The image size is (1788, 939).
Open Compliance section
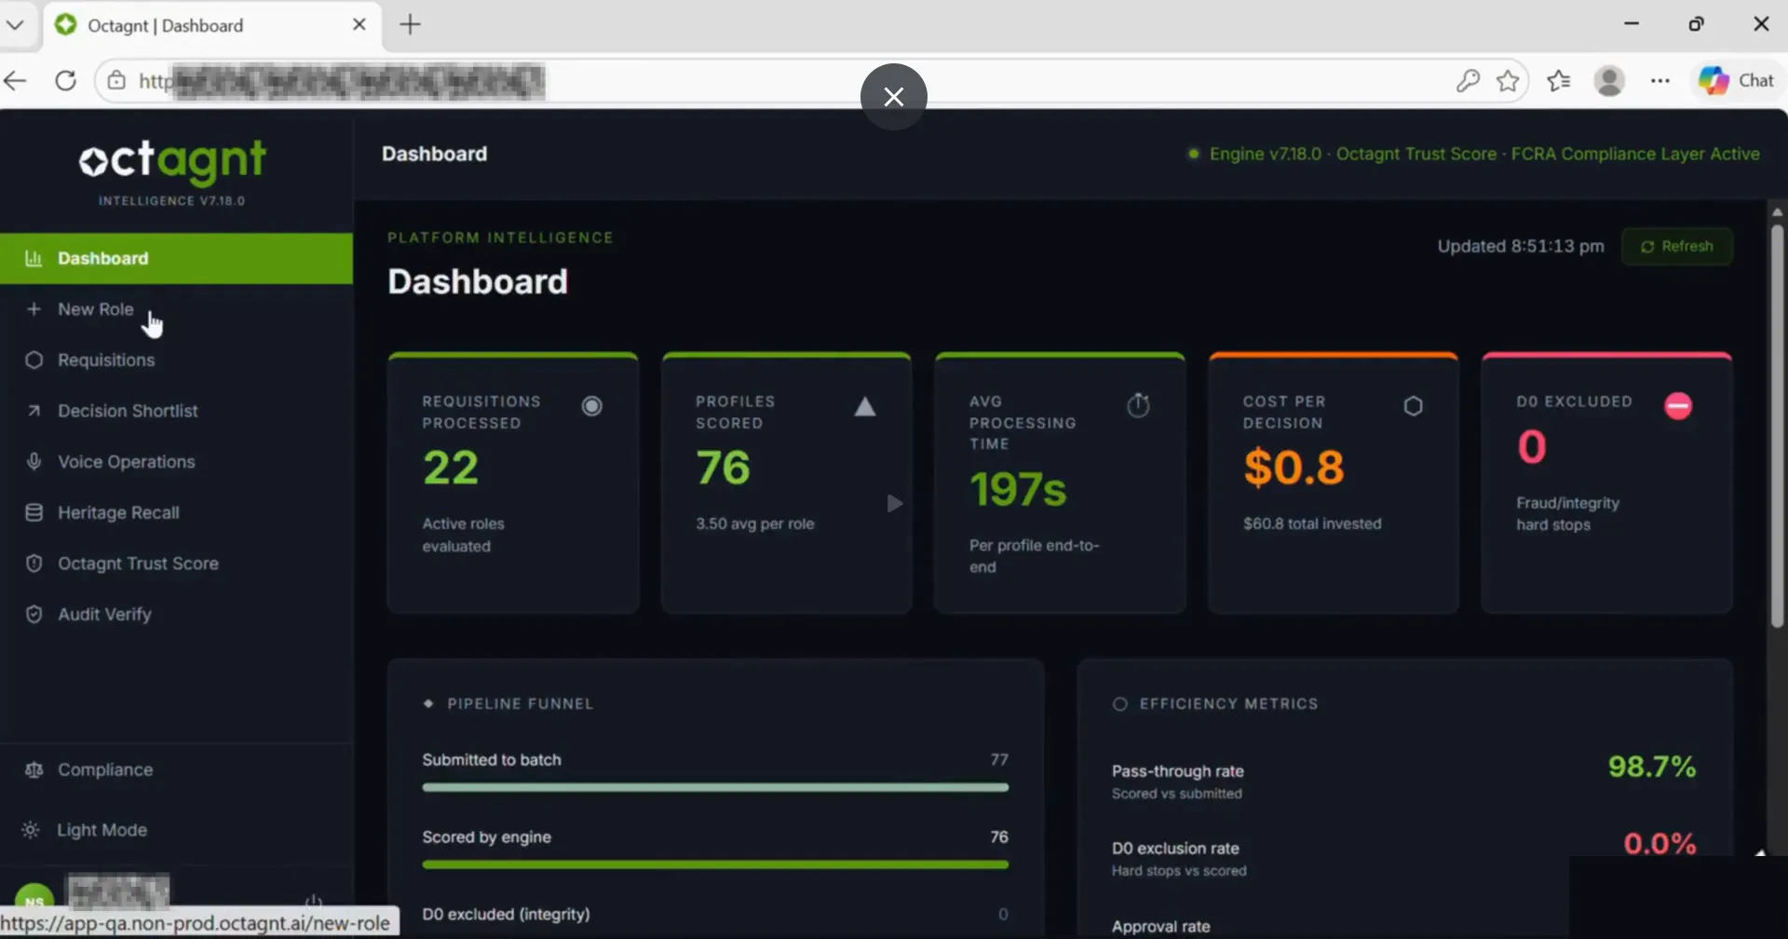click(x=176, y=770)
